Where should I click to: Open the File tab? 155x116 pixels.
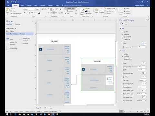(x=8, y=5)
